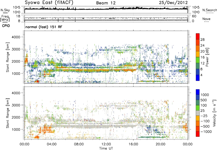Click the 'N.Sky' legend label

5,10
